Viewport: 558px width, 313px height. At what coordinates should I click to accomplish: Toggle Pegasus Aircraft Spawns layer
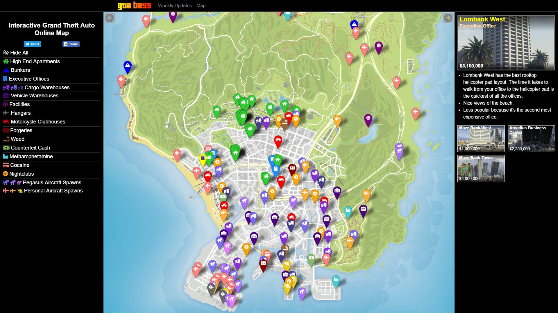pos(42,183)
